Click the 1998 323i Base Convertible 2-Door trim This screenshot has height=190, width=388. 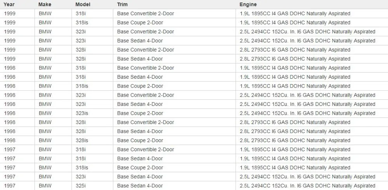[145, 95]
